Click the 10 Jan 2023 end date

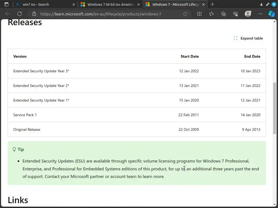(250, 71)
